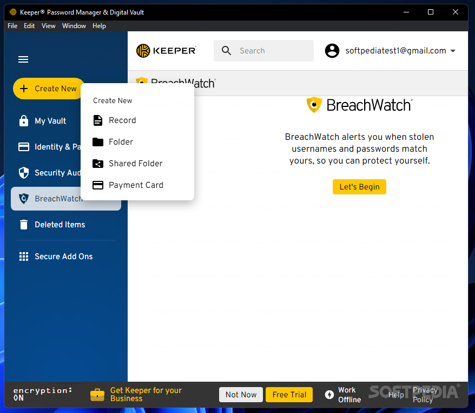Close the Keeper window

456,12
